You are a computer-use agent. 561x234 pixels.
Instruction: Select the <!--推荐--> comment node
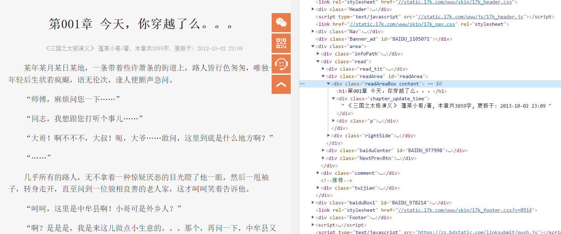(x=336, y=180)
